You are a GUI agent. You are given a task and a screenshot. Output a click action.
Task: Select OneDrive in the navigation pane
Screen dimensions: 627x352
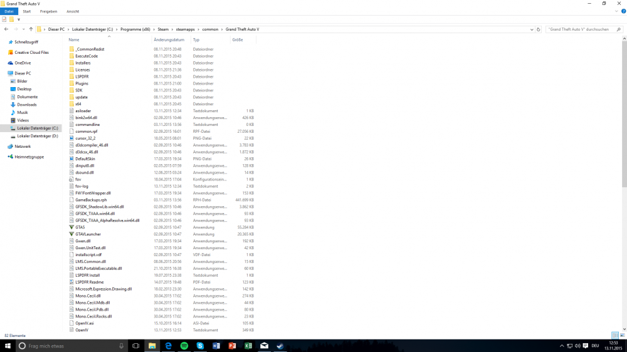tap(23, 63)
